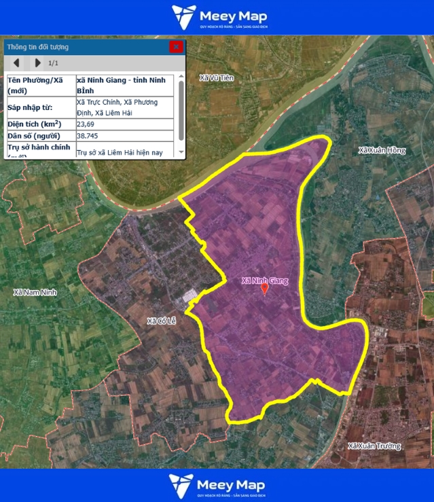Click the Meey Map logo in header
Image resolution: width=434 pixels, height=502 pixels.
click(x=219, y=17)
